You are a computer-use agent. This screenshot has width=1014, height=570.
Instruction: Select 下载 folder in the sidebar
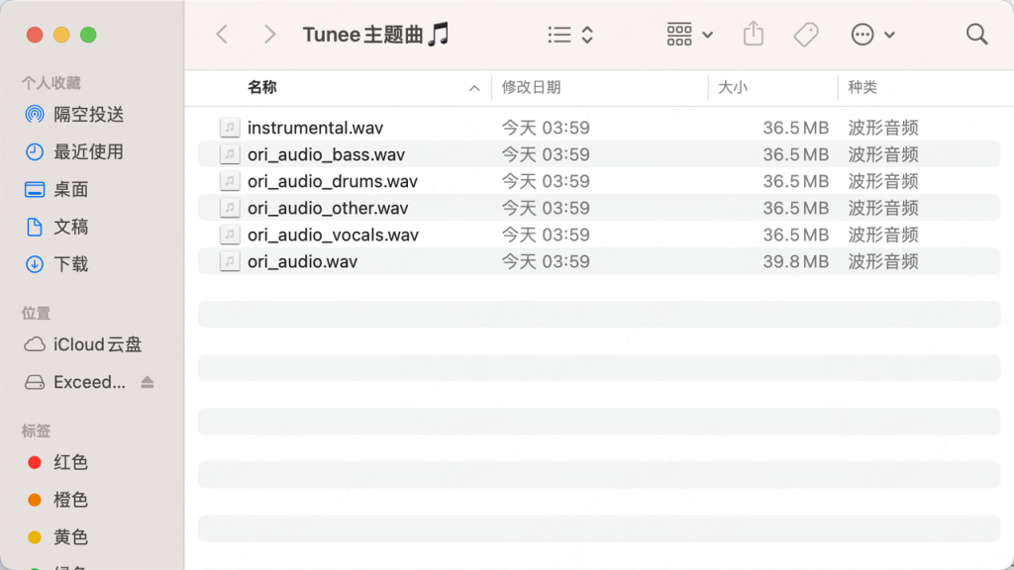70,264
